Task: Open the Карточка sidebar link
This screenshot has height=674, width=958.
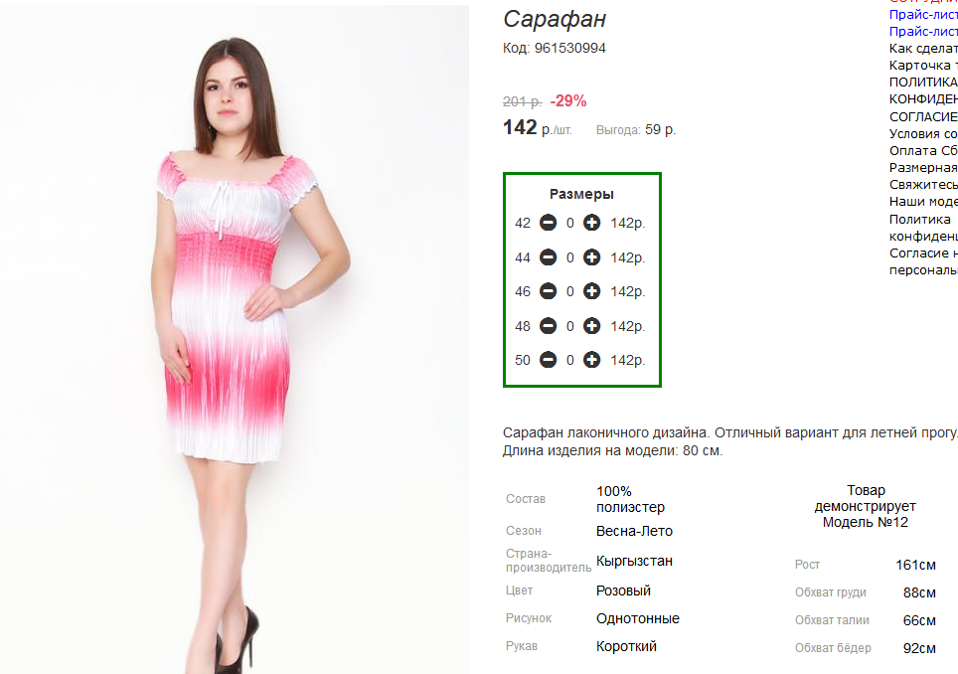Action: click(x=923, y=66)
